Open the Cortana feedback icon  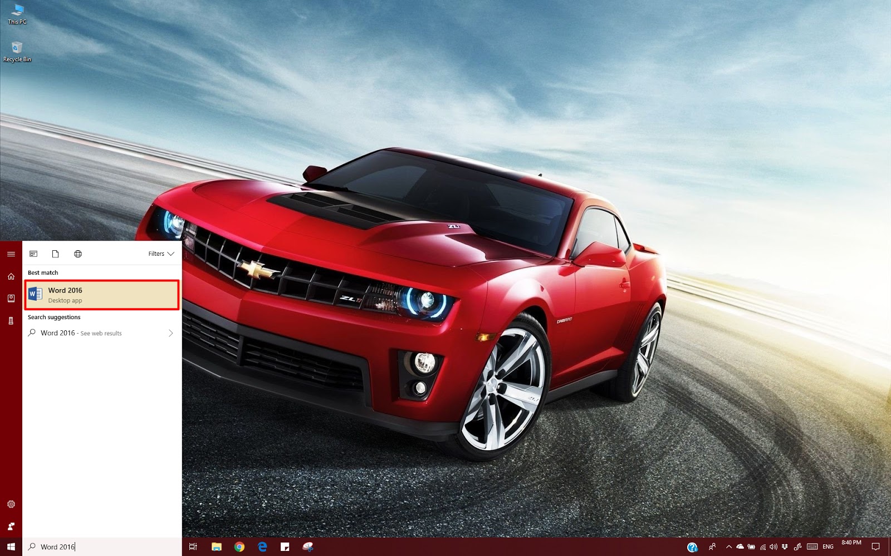tap(11, 526)
